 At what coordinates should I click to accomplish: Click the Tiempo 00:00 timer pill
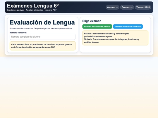coord(143,7)
